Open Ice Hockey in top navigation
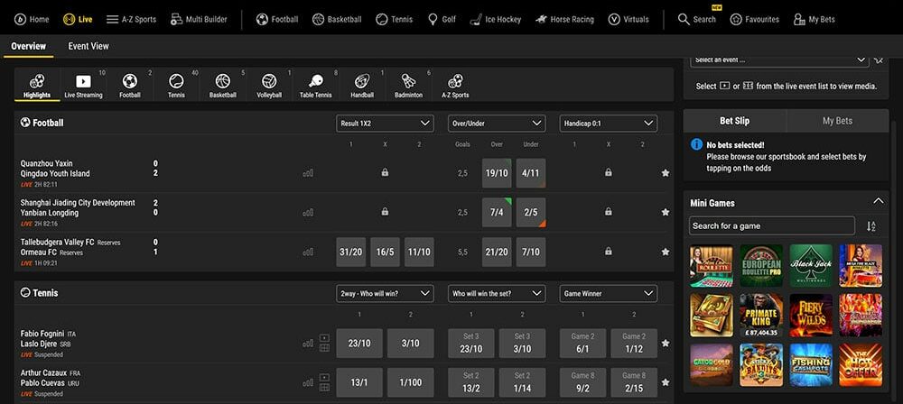The width and height of the screenshot is (903, 404). pyautogui.click(x=495, y=19)
